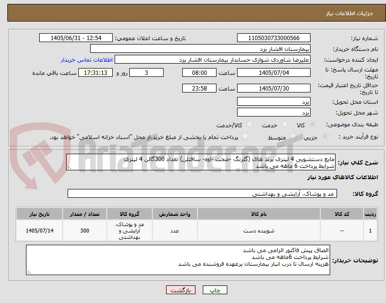Select the متوسط purchase type radio
386x303 pixels.
293,137
